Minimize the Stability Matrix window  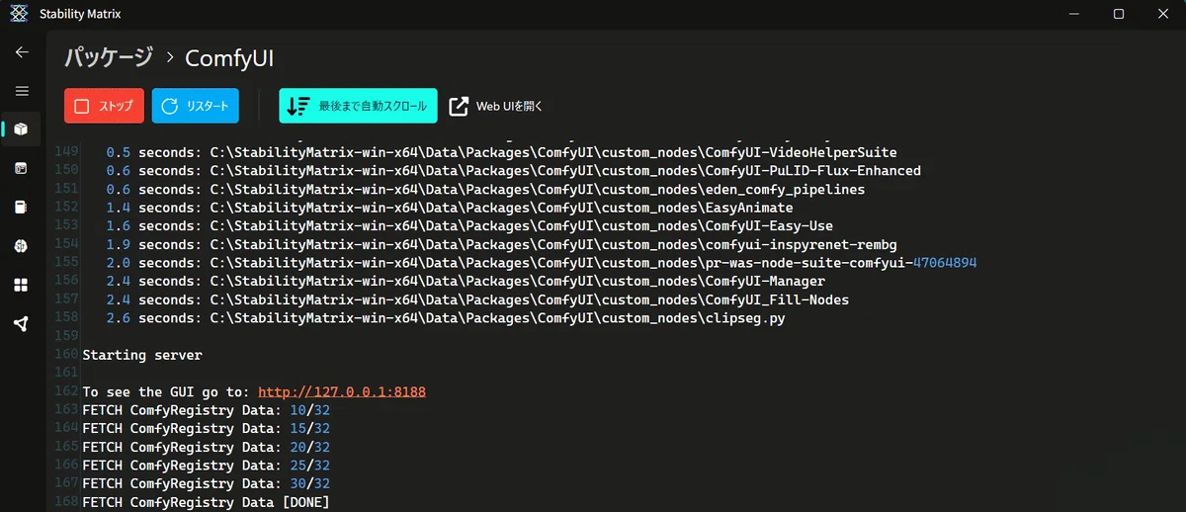[x=1073, y=14]
